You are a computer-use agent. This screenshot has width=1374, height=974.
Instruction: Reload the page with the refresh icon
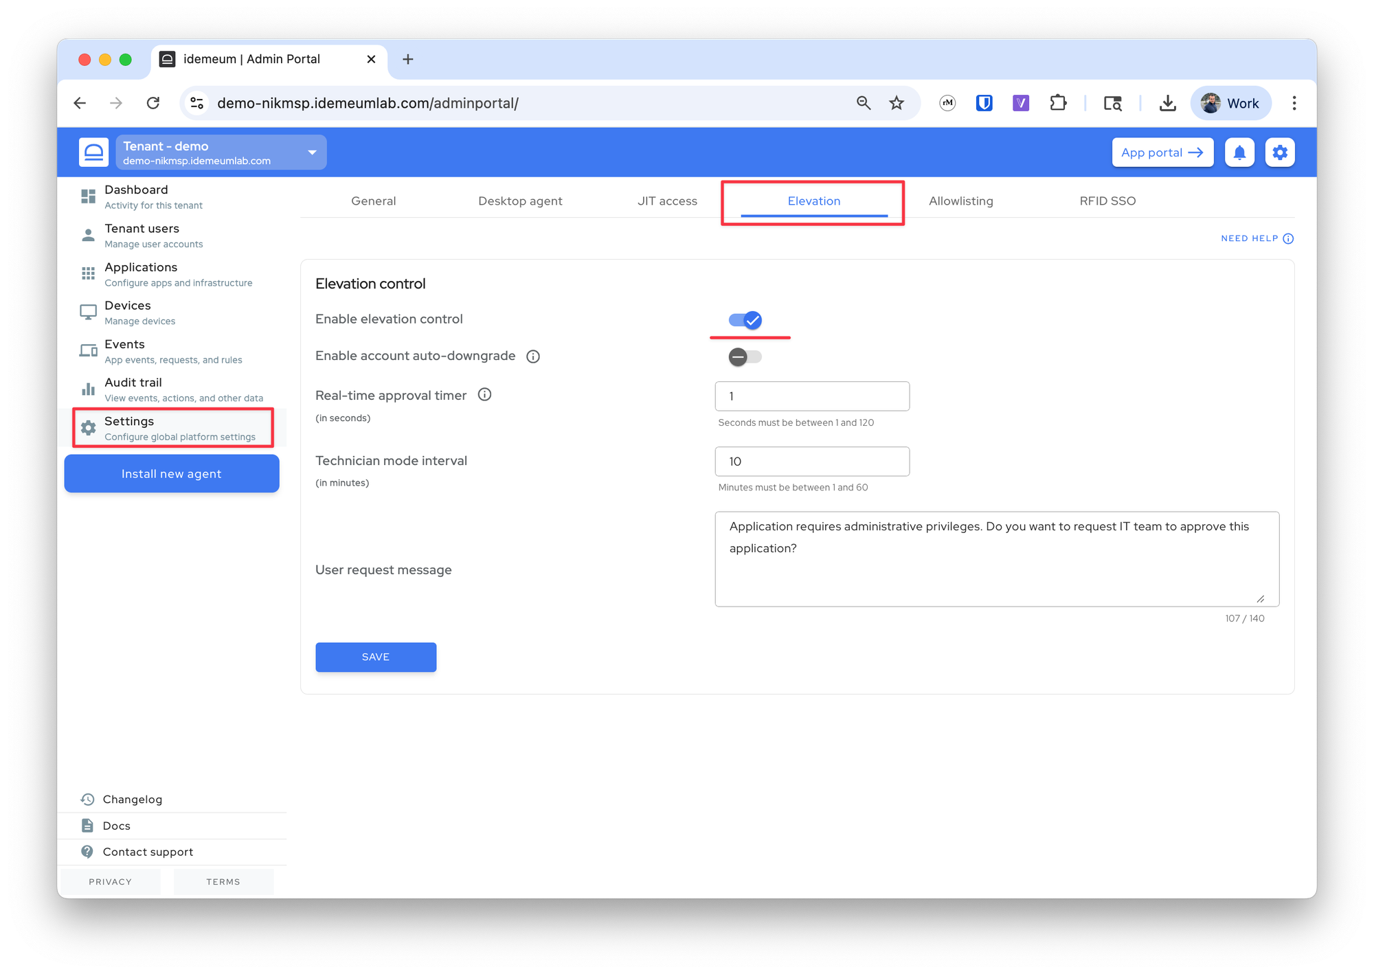tap(153, 103)
